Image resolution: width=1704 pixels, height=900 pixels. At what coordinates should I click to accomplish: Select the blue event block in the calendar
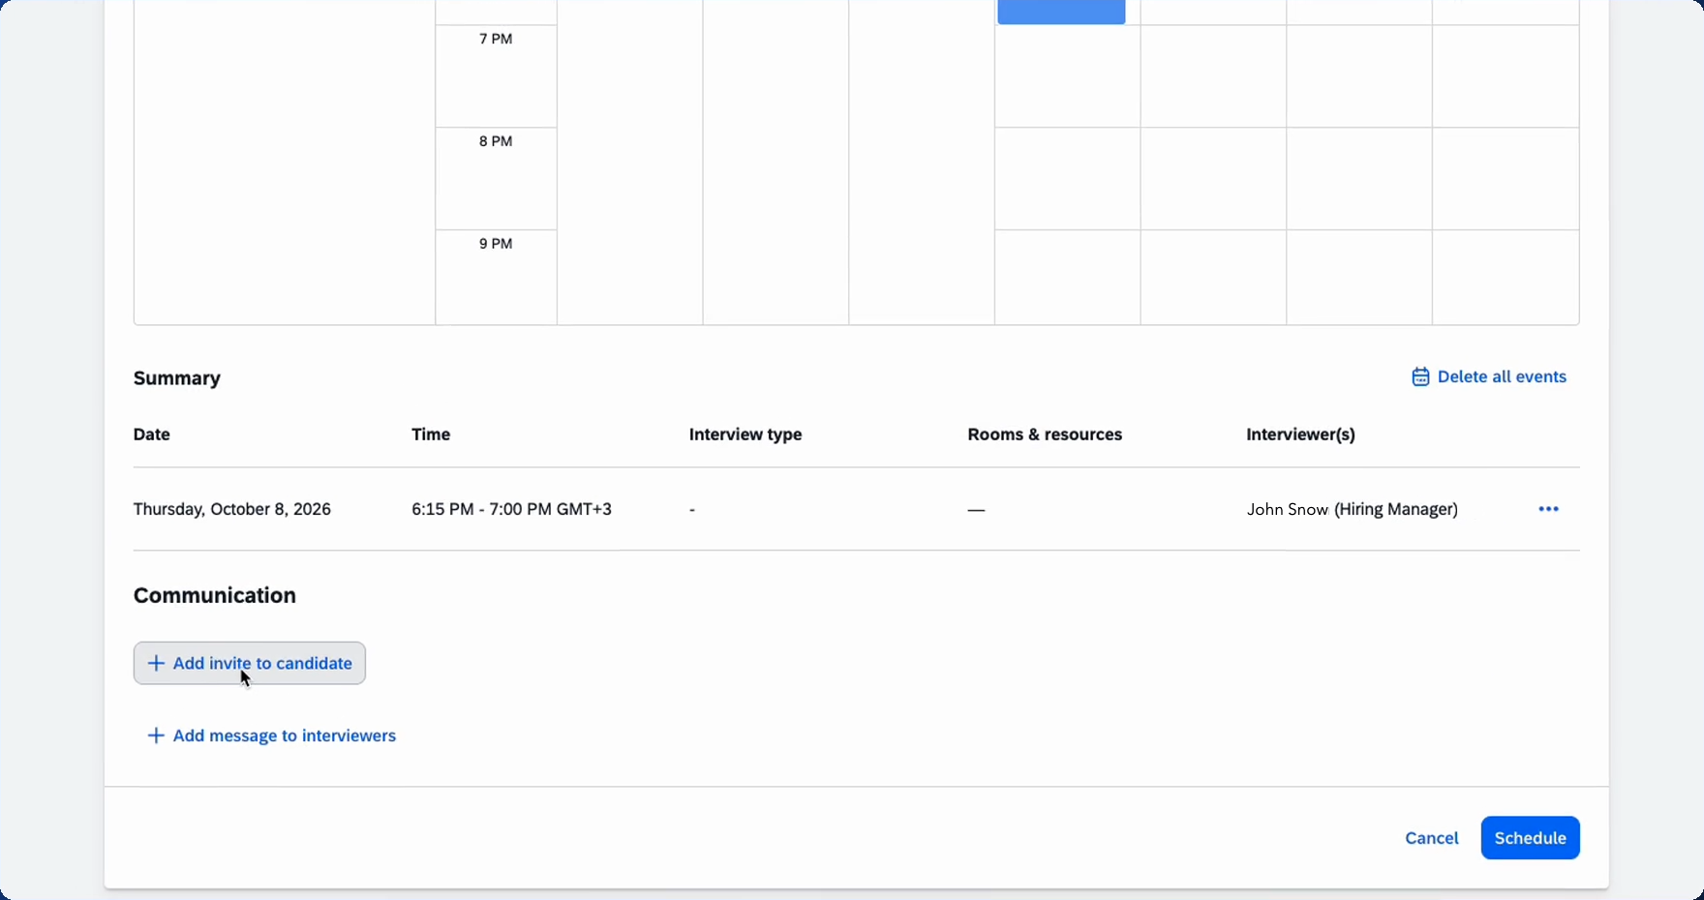pos(1061,12)
